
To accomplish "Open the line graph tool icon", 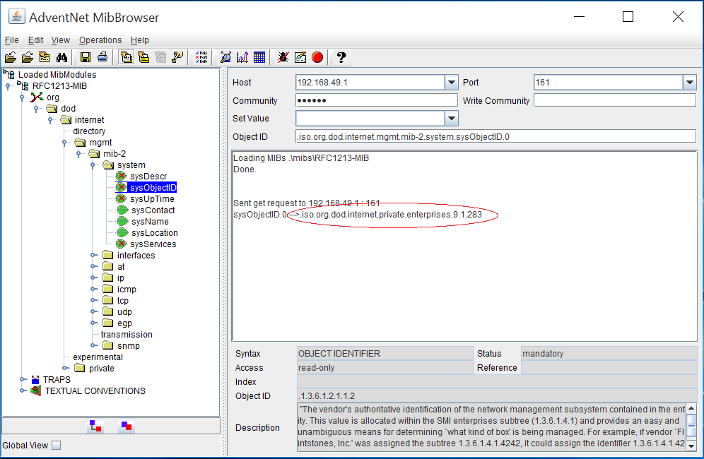I will [x=242, y=57].
